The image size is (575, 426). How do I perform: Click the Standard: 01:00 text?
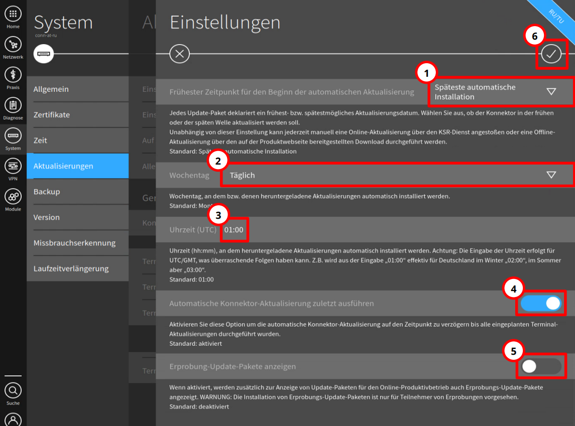191,279
